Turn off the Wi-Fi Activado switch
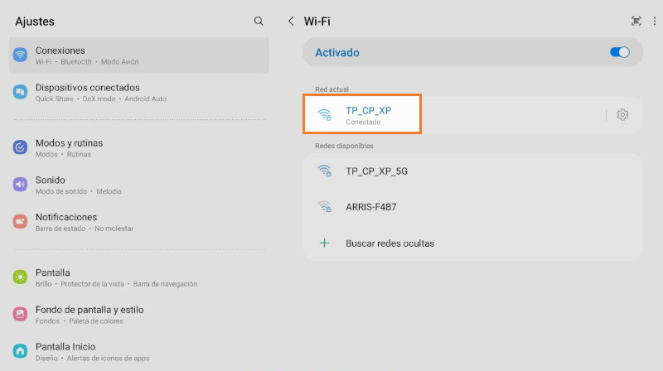 (619, 52)
